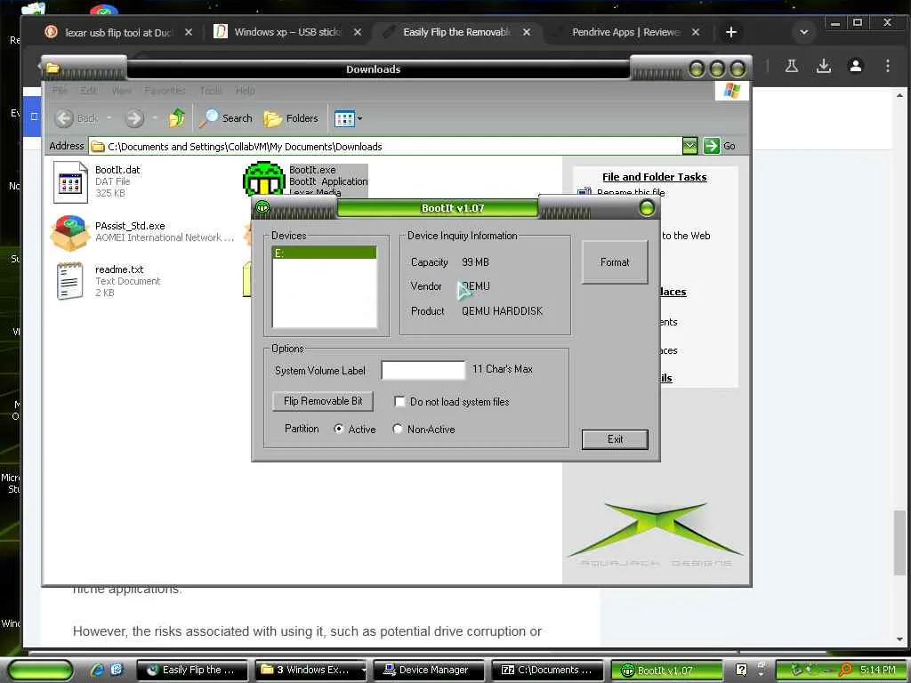
Task: Open the Back history dropdown arrow
Action: (x=109, y=118)
